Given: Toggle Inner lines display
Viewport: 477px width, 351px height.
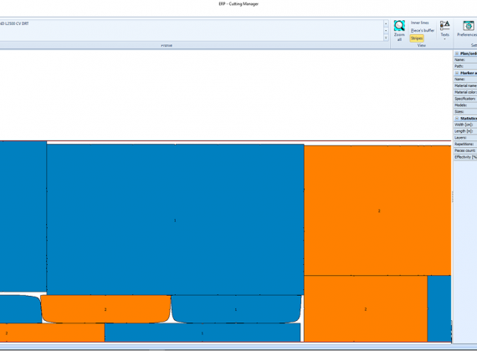Looking at the screenshot, I should (x=419, y=23).
